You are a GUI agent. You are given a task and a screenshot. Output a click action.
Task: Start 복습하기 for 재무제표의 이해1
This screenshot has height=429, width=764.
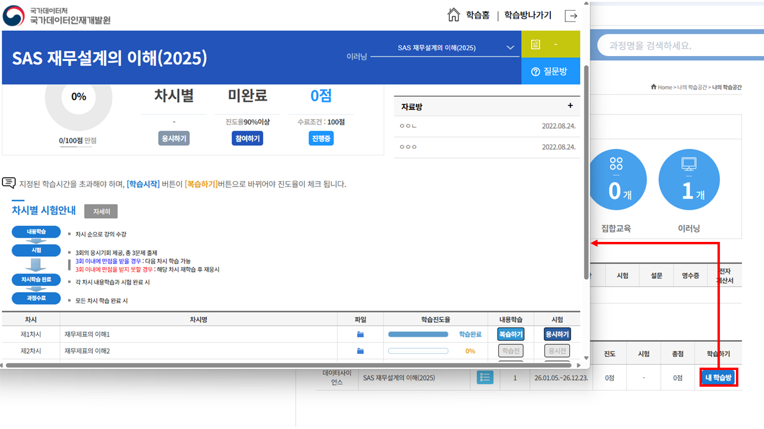pos(510,334)
